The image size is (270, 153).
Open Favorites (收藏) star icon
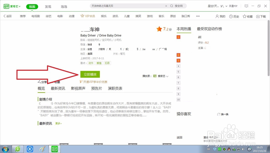point(248,17)
